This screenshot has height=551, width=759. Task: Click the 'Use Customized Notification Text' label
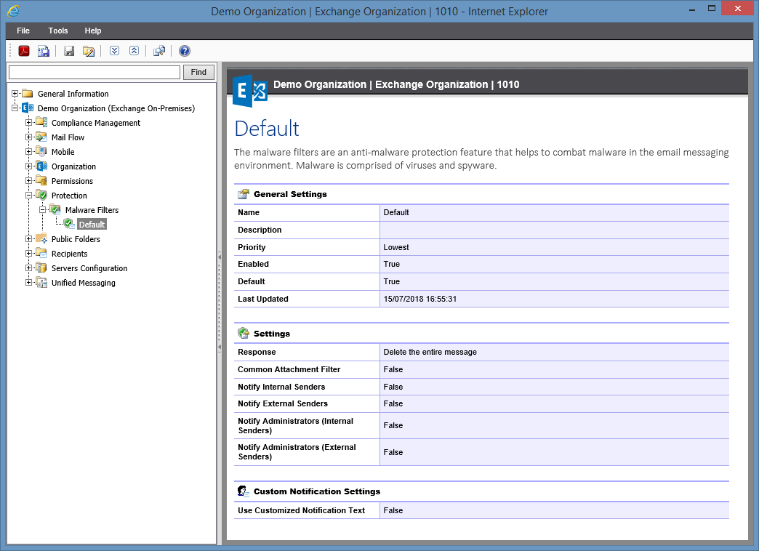click(301, 510)
